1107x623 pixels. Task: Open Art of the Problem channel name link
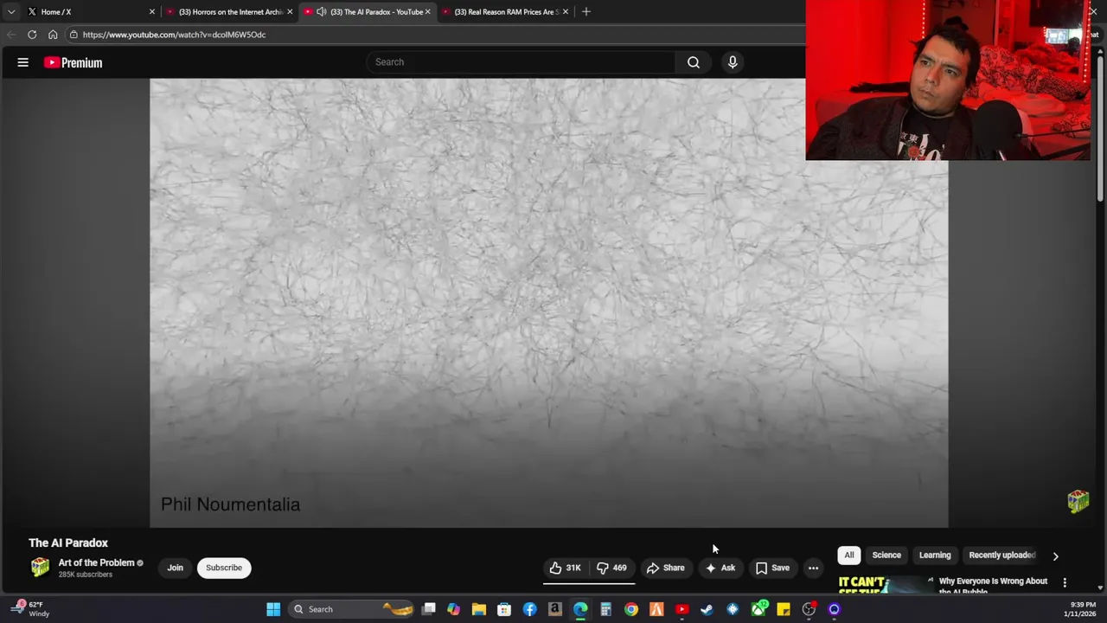(96, 562)
